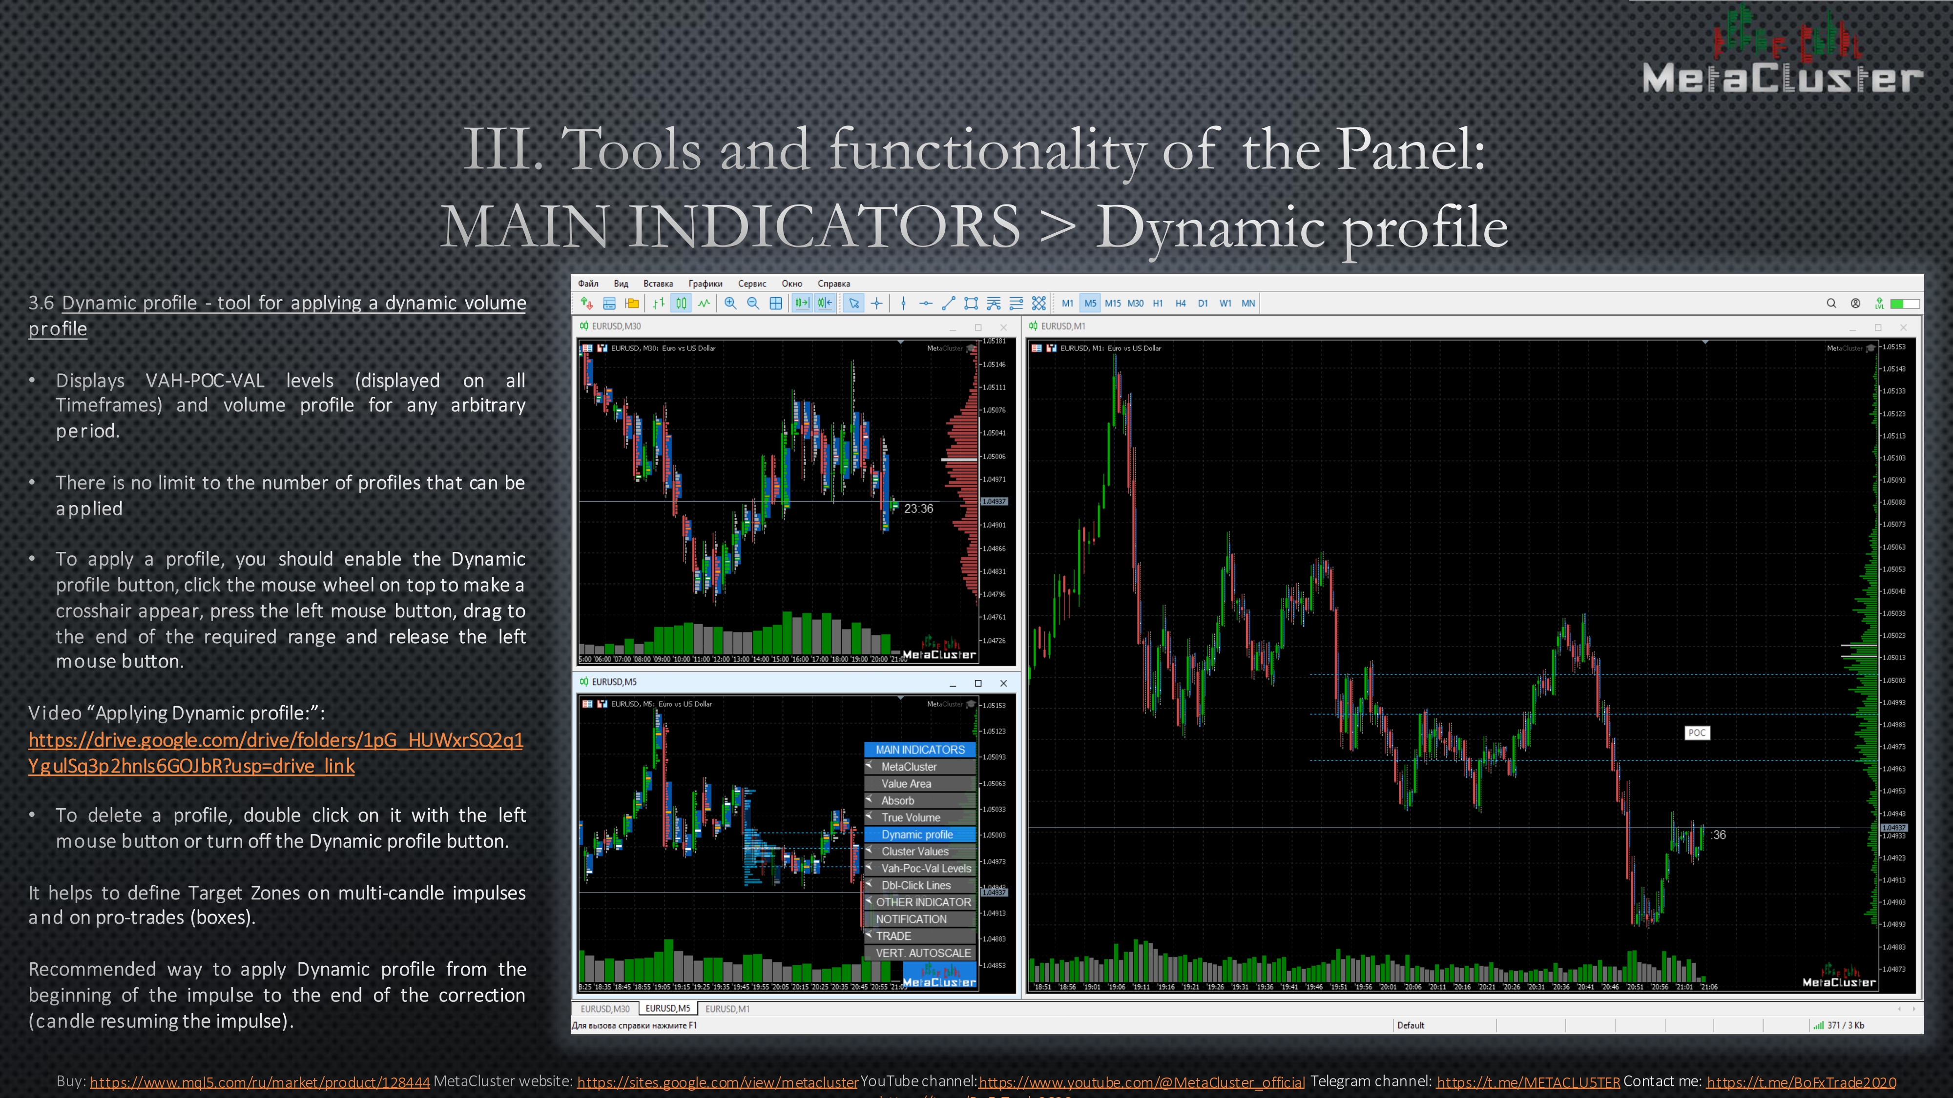
Task: Zoom in on the chart
Action: coord(731,303)
